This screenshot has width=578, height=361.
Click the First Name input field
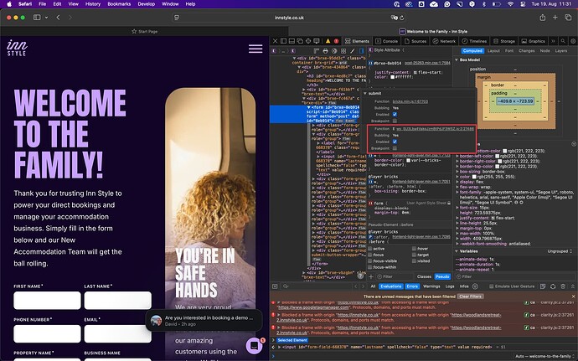[47, 301]
